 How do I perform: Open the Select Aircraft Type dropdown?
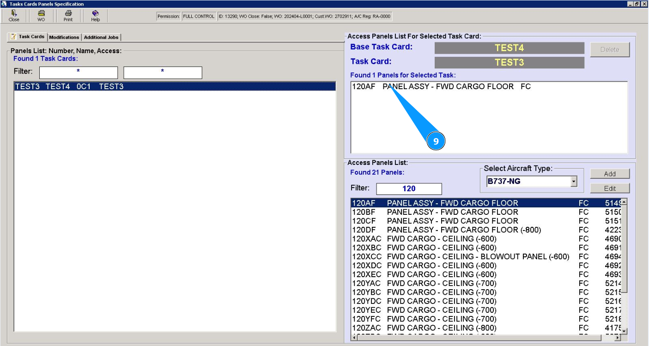pos(574,182)
